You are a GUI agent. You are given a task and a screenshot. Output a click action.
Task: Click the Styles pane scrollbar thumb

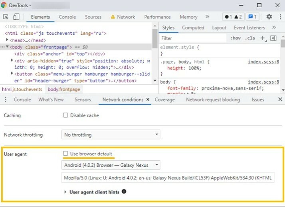coord(283,44)
